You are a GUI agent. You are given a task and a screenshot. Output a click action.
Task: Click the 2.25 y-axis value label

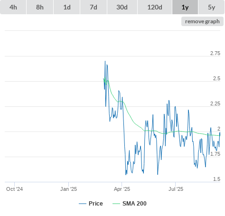[215, 103]
